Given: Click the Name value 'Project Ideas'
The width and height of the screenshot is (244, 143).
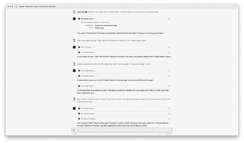Looking at the screenshot, I should 99,28.
